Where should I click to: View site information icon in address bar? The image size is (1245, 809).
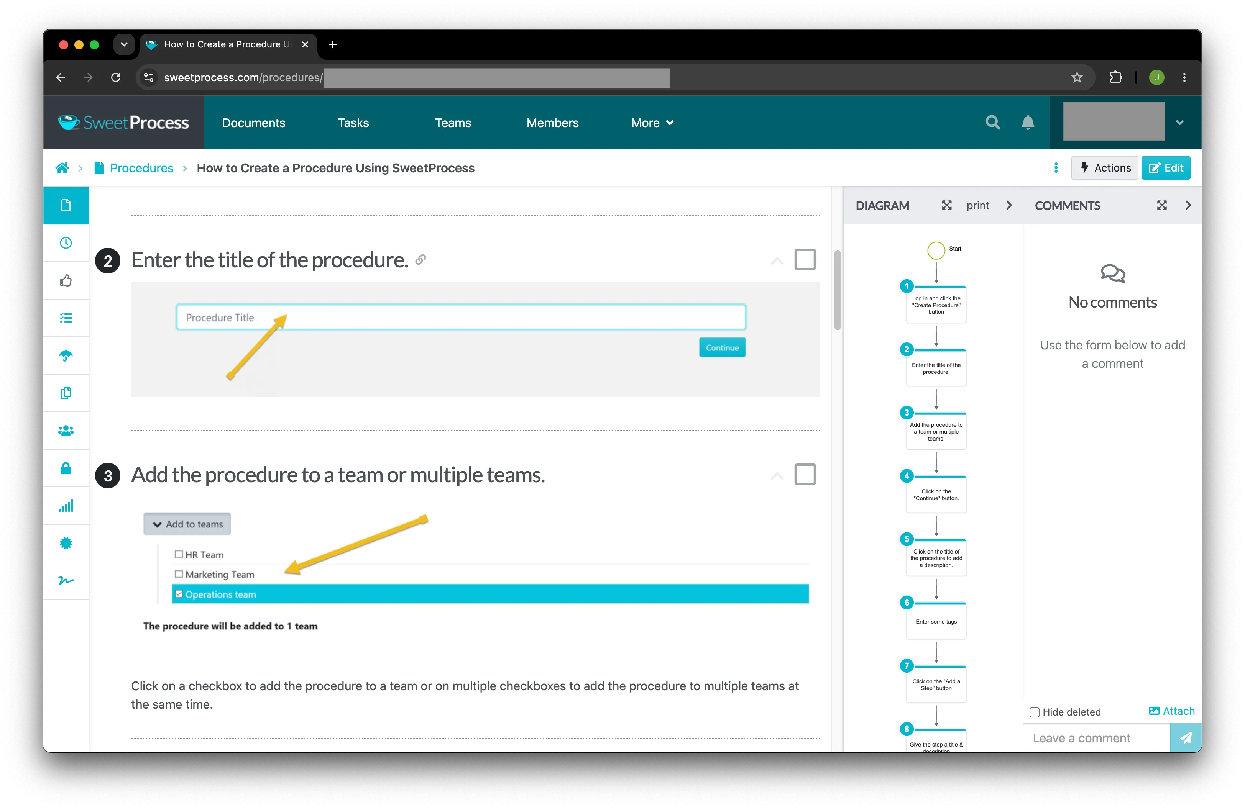pyautogui.click(x=149, y=77)
